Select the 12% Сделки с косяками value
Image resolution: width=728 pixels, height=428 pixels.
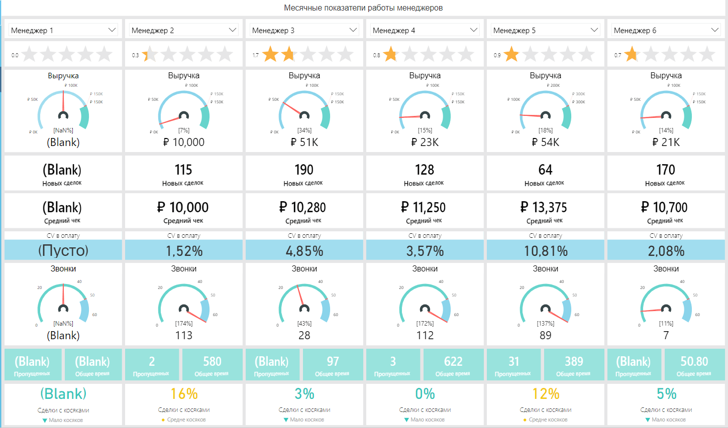[546, 394]
